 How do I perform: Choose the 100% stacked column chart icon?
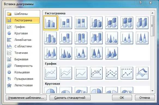tap(81, 23)
